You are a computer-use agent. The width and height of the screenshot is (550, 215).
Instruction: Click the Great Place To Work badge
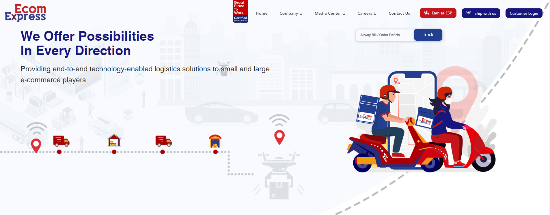(x=240, y=12)
